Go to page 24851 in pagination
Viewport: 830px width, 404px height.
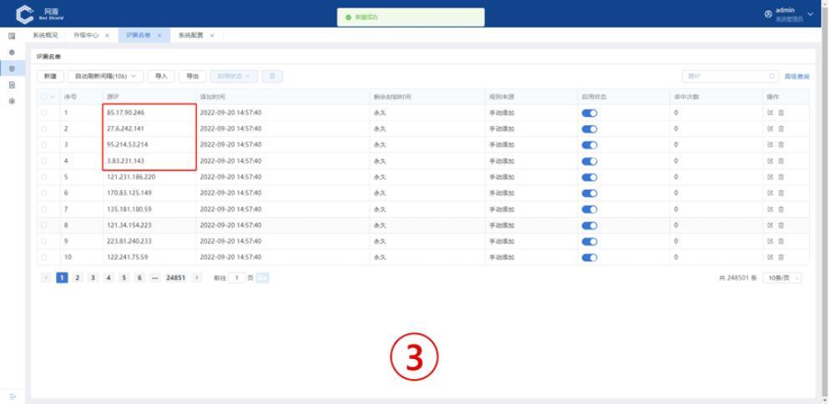pyautogui.click(x=176, y=277)
